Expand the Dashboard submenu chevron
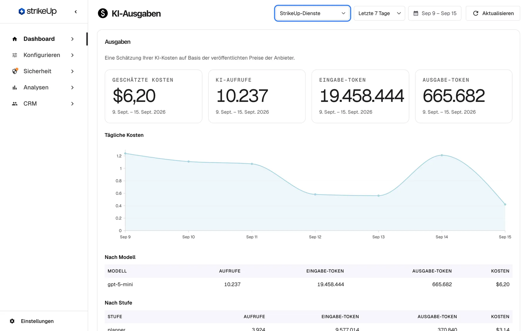The width and height of the screenshot is (529, 331). click(72, 39)
